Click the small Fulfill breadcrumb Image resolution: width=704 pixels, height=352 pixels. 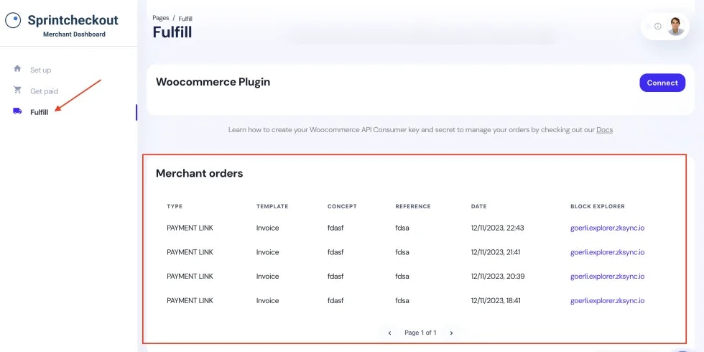coord(185,19)
